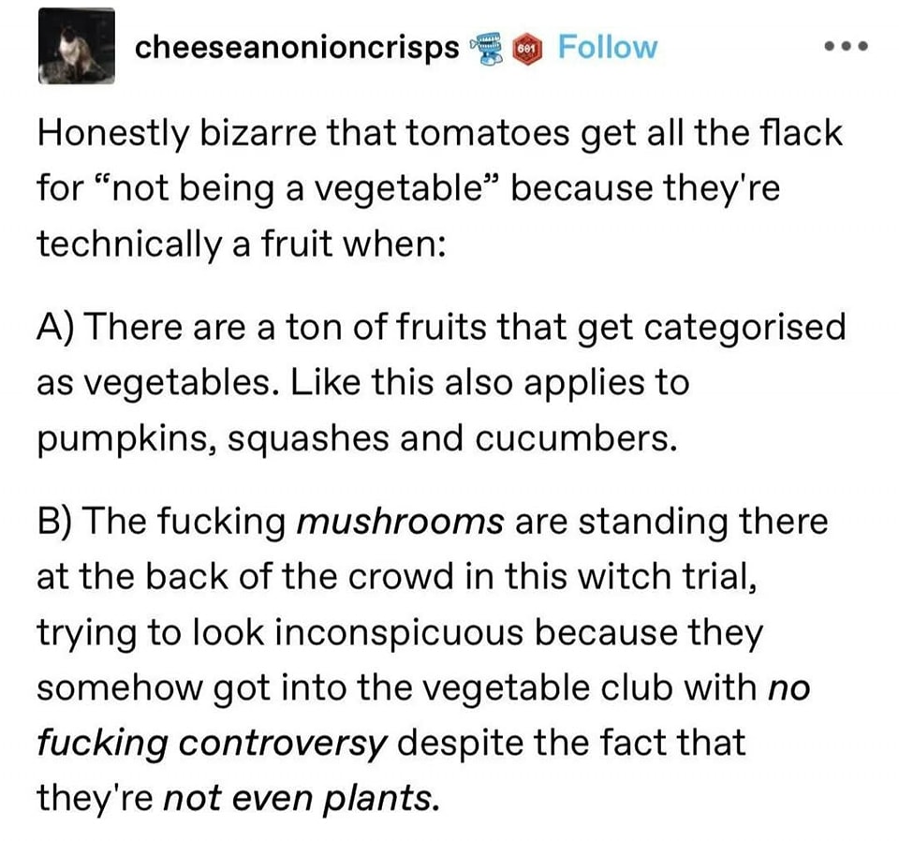Open the three-dot post options menu
This screenshot has height=841, width=899.
[847, 46]
